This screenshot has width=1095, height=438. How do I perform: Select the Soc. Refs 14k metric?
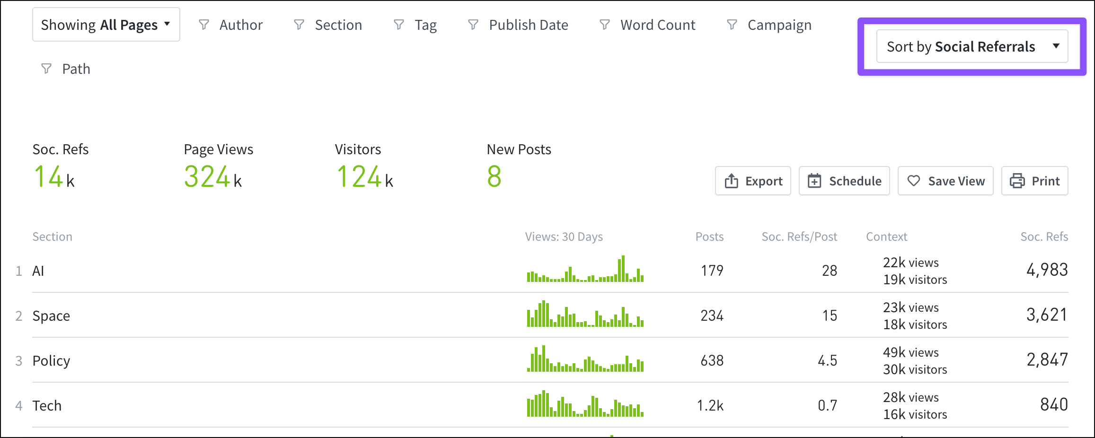pos(60,166)
